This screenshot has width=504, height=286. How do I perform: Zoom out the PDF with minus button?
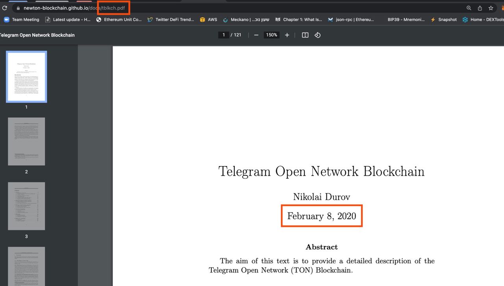coord(256,35)
